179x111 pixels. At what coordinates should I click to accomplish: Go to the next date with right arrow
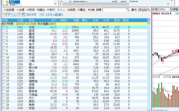(x=19, y=15)
